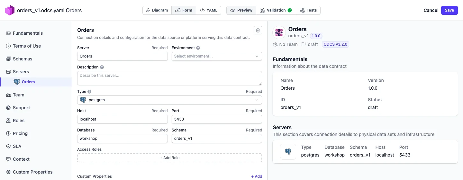Click the orders_v1 ID value in Fundamentals
This screenshot has width=463, height=180.
point(291,107)
